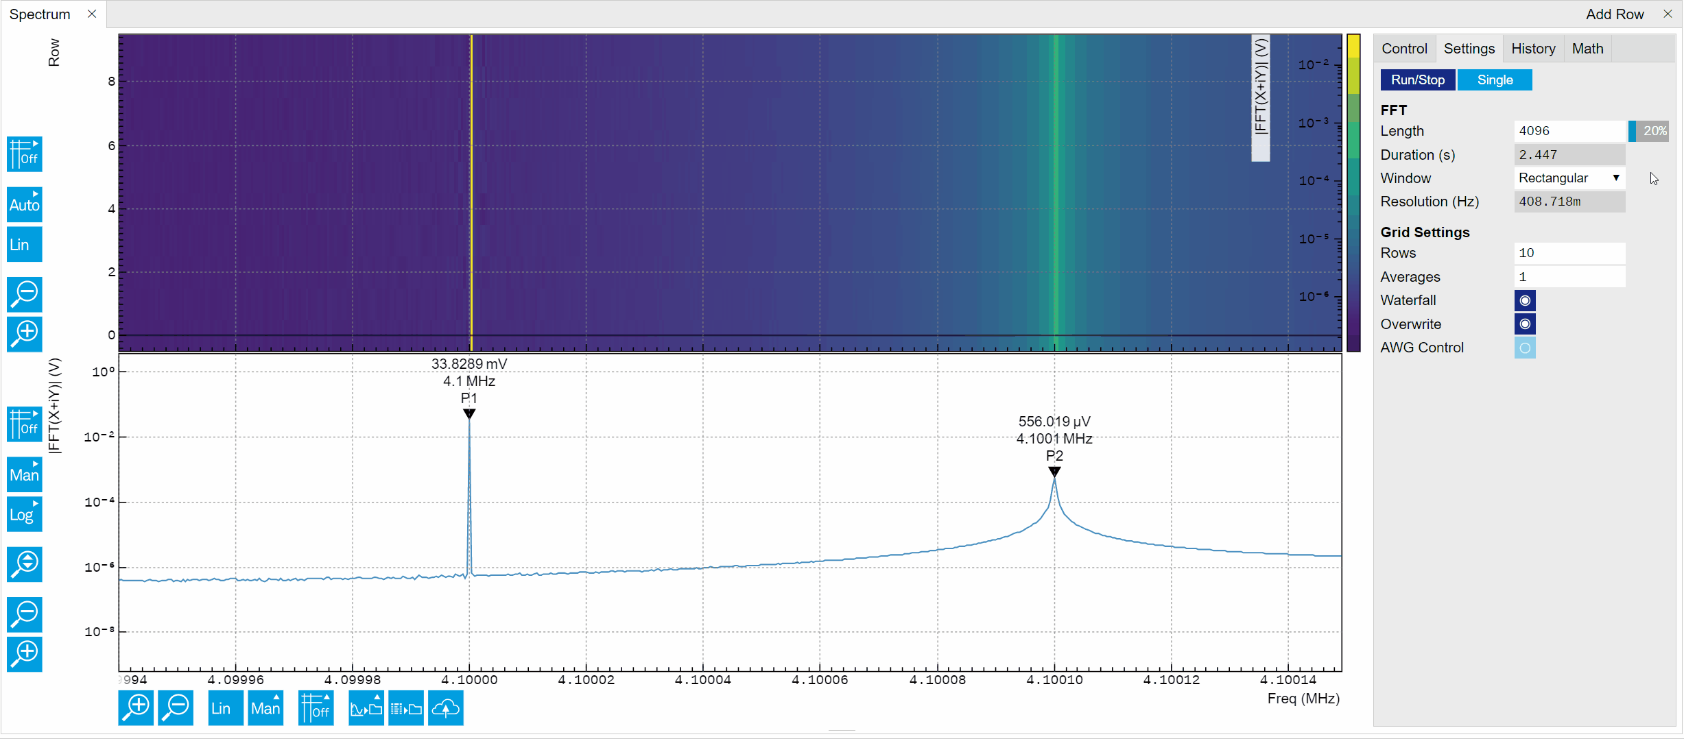1684x739 pixels.
Task: Click the Run/Stop button
Action: point(1418,80)
